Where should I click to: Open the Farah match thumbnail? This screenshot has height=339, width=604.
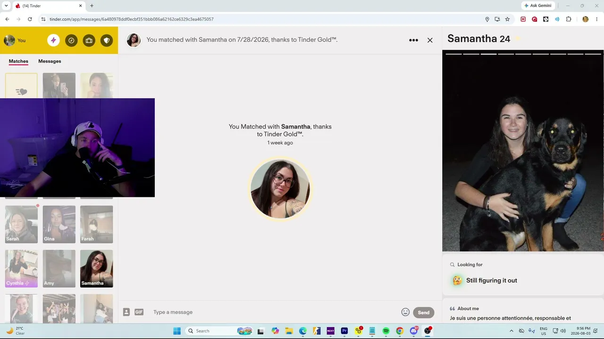click(97, 224)
